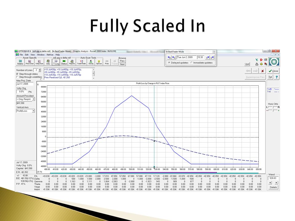Image resolution: width=295 pixels, height=221 pixels.
Task: Move the L-R horizontal control slider
Action: point(273,107)
